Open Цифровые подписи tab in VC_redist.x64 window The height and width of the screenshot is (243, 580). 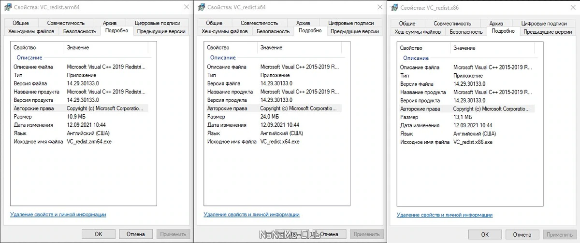click(x=351, y=23)
